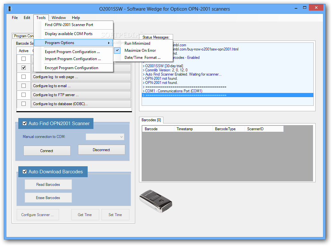Select highlighted separator status line

tap(228, 95)
